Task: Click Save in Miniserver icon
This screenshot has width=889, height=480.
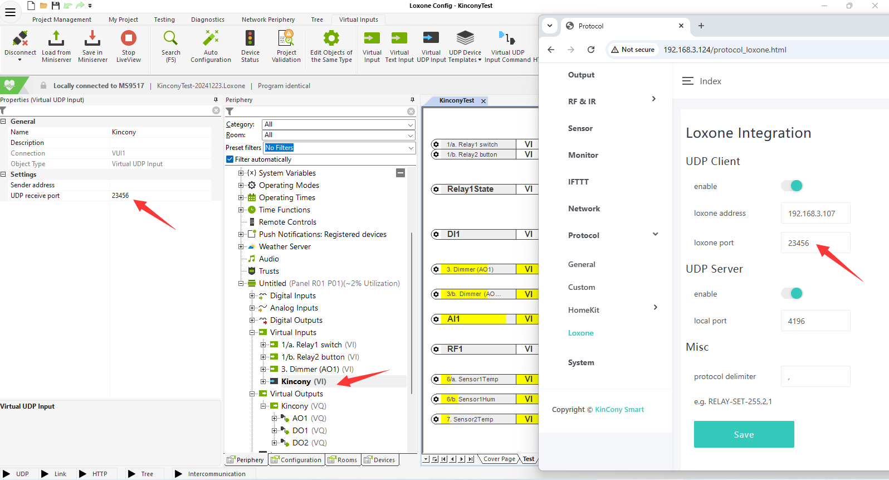Action: tap(92, 39)
